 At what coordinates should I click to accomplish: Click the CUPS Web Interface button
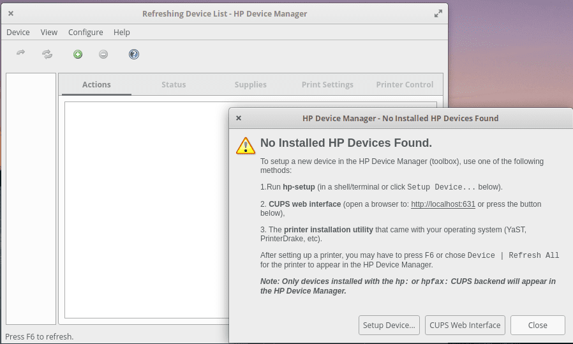pyautogui.click(x=465, y=325)
